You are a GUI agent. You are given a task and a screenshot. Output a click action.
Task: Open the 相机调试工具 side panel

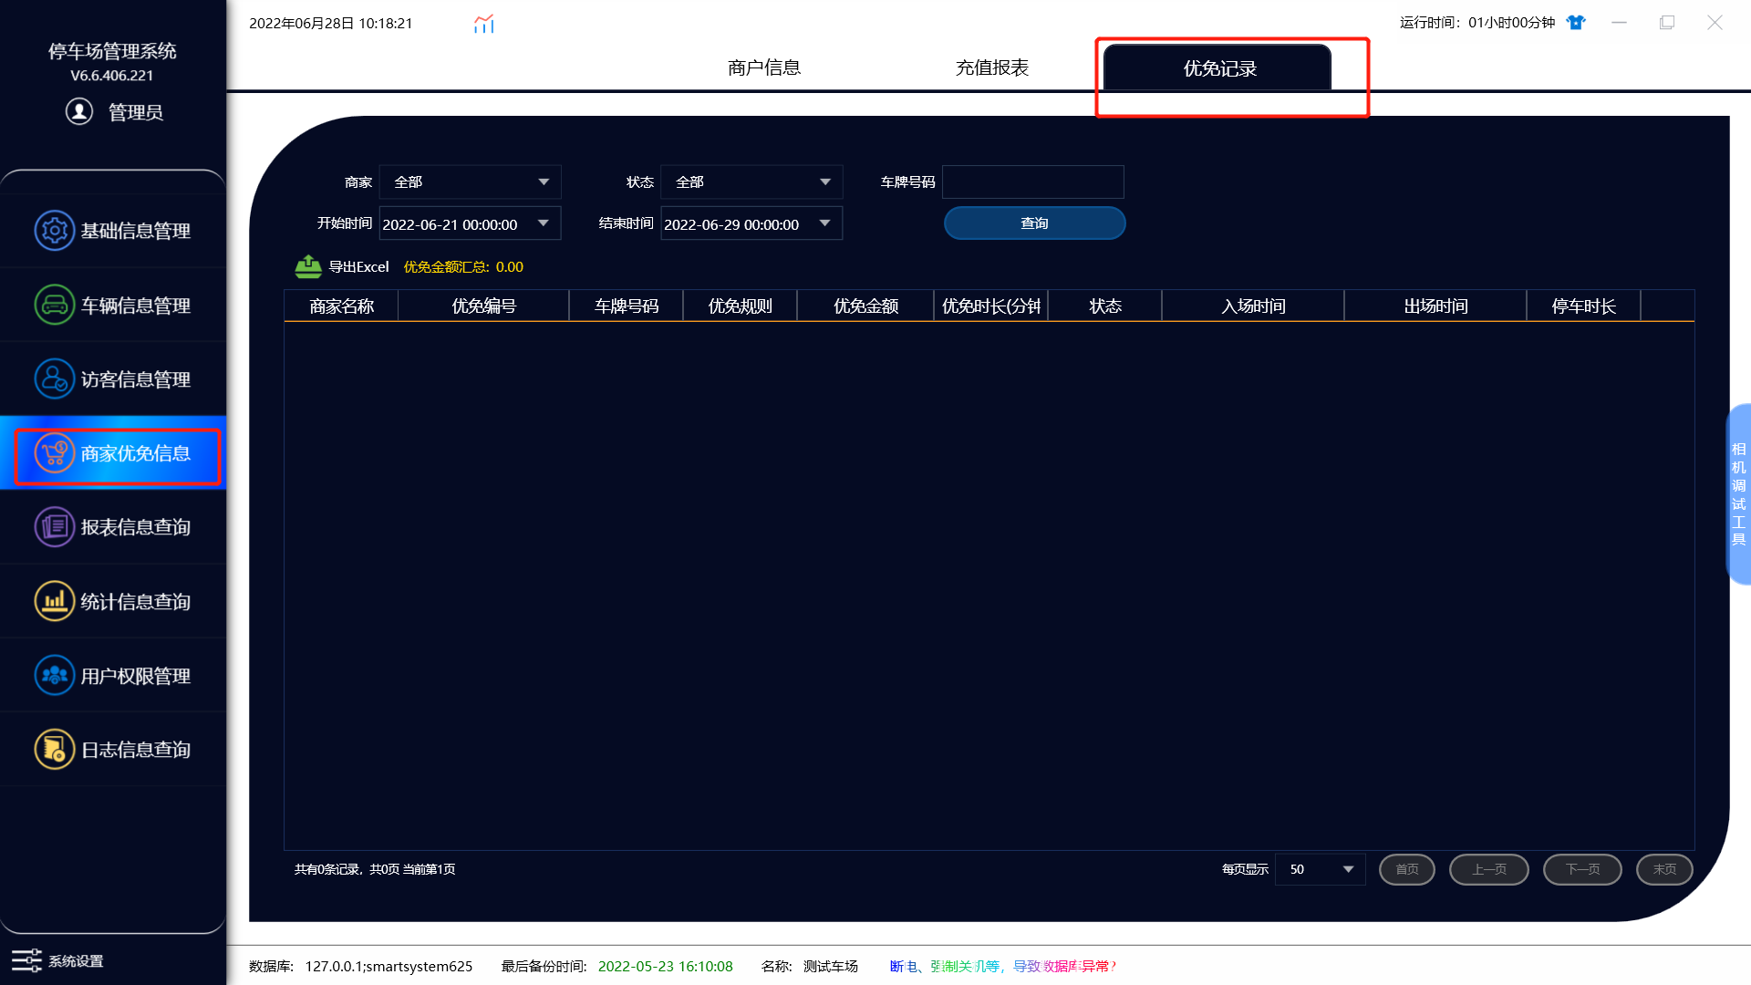(1739, 493)
